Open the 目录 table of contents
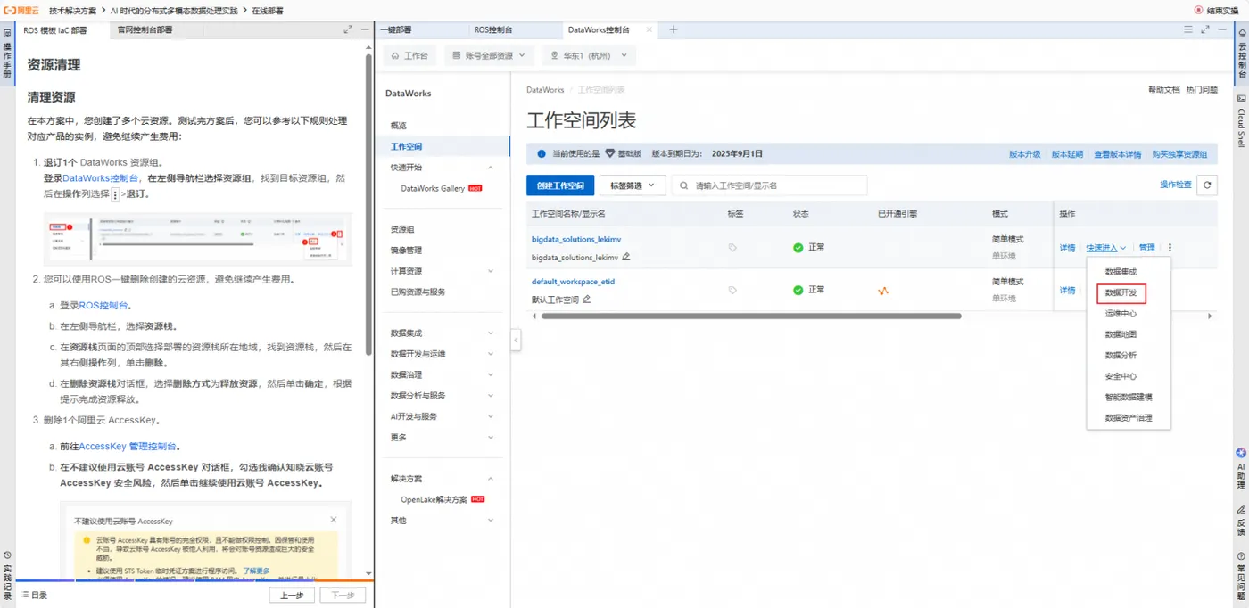 pyautogui.click(x=34, y=595)
